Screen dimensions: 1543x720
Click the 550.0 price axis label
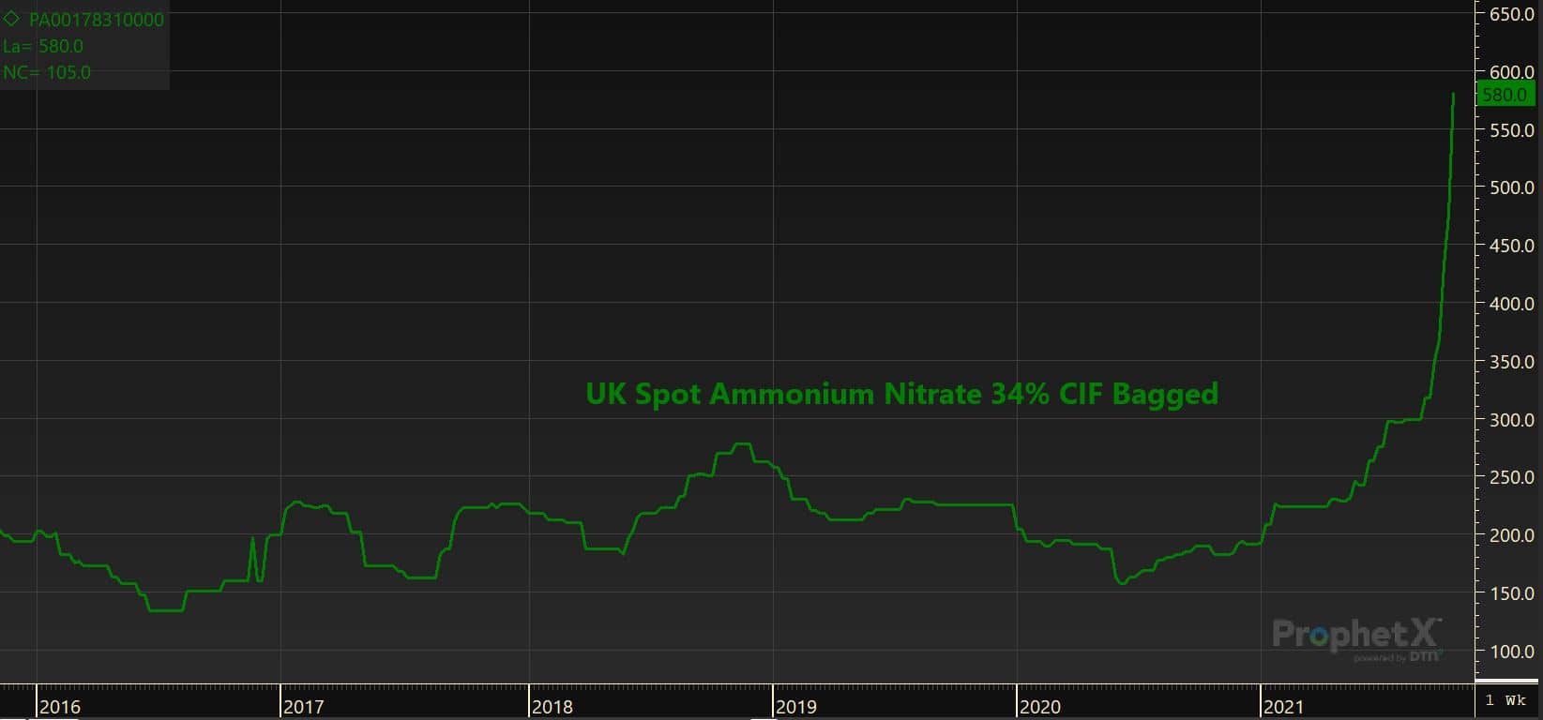pos(1512,130)
